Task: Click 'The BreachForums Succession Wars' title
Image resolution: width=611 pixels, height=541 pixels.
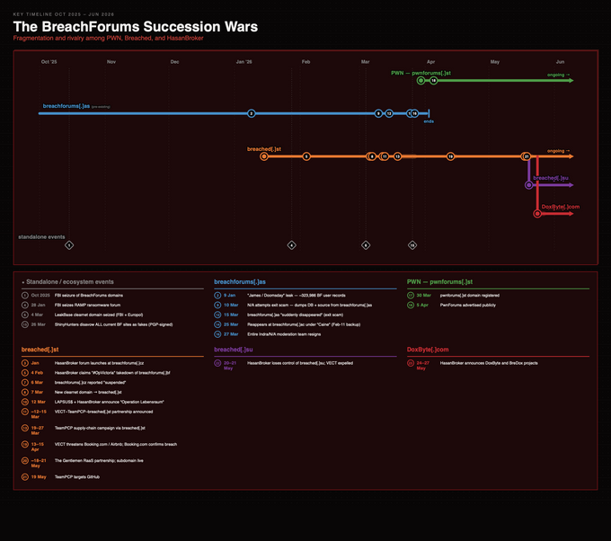Action: (136, 26)
